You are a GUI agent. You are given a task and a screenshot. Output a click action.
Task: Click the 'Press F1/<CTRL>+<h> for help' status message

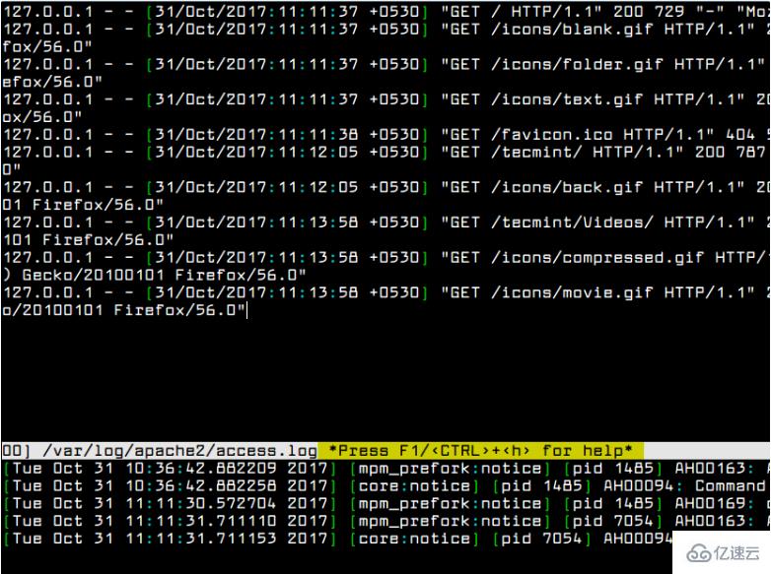click(x=480, y=450)
